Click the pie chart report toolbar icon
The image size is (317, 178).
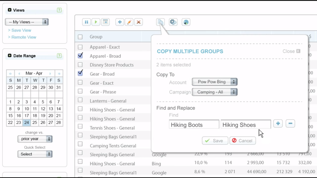[186, 22]
